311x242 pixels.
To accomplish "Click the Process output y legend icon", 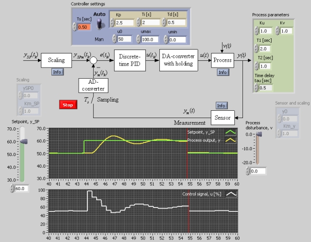I will pyautogui.click(x=229, y=140).
